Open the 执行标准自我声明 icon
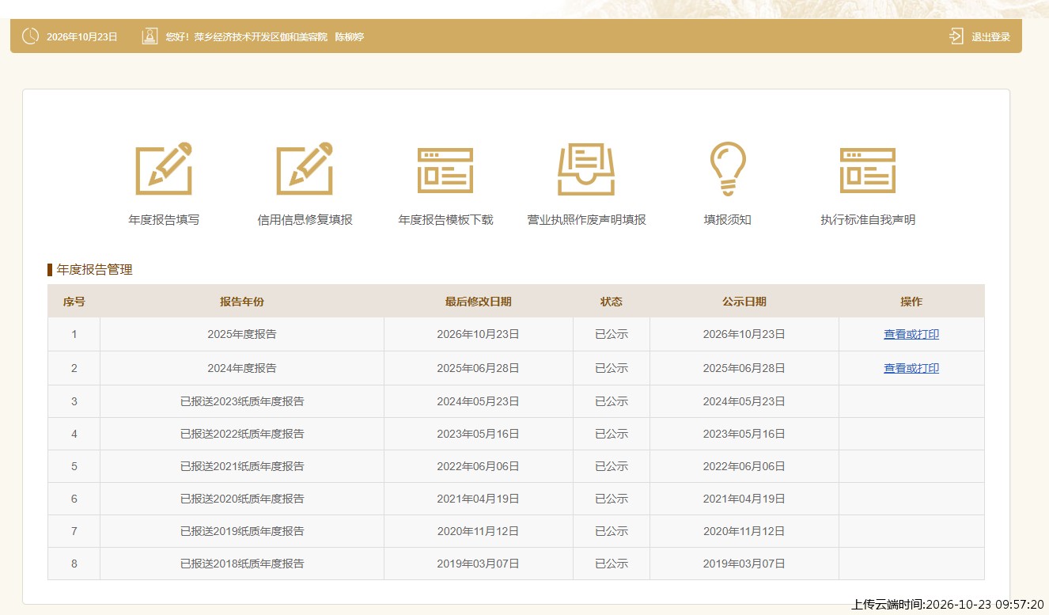The height and width of the screenshot is (615, 1049). pyautogui.click(x=868, y=170)
